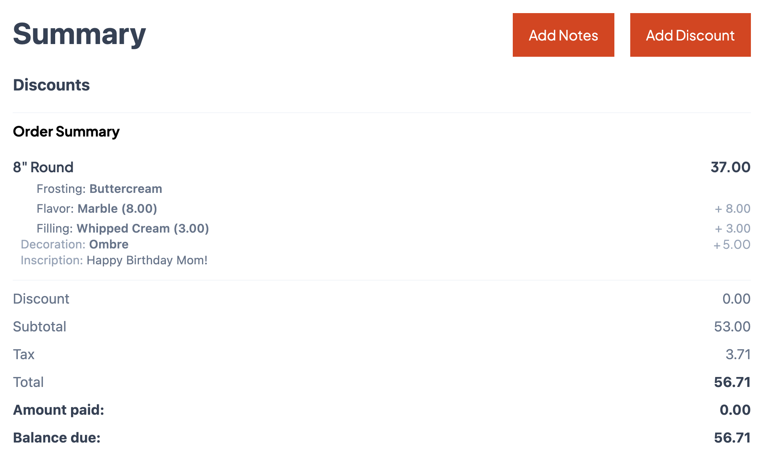The width and height of the screenshot is (764, 456).
Task: Select the Filling: Whipped Cream line
Action: [x=123, y=229]
